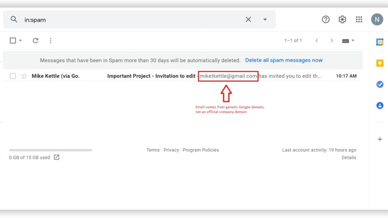
Task: Open the More options three-dot menu
Action: pos(50,41)
